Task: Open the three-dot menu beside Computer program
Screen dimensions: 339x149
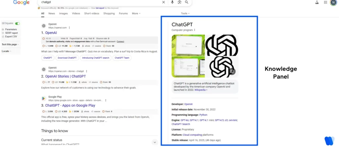Action: tap(195, 30)
